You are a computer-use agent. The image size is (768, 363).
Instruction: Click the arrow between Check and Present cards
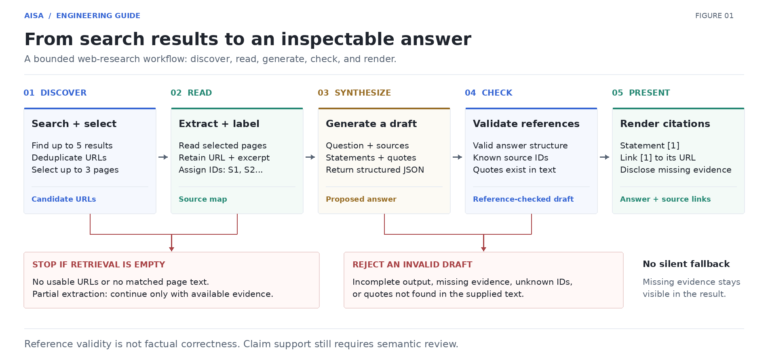(605, 157)
